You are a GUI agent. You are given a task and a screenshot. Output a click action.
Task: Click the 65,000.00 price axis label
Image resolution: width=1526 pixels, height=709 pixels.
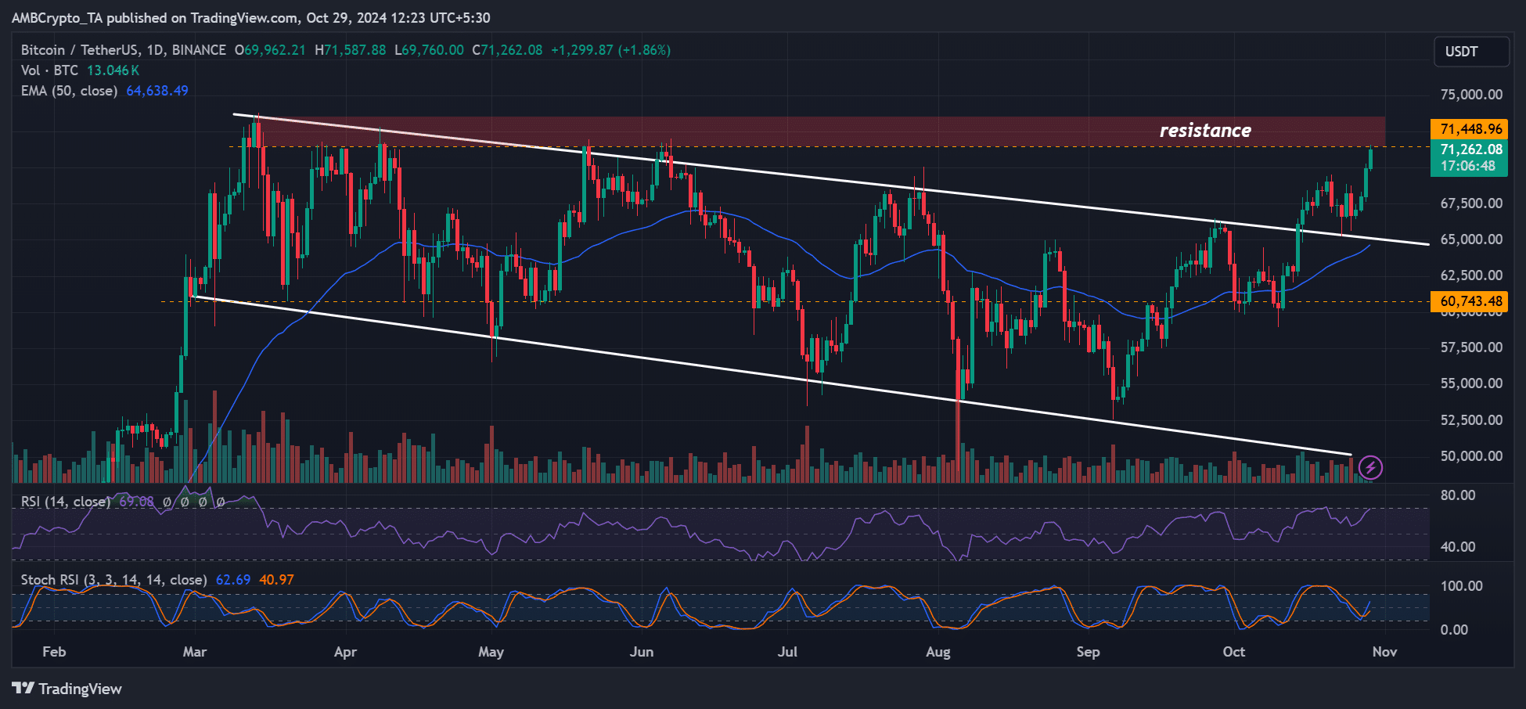pyautogui.click(x=1471, y=239)
